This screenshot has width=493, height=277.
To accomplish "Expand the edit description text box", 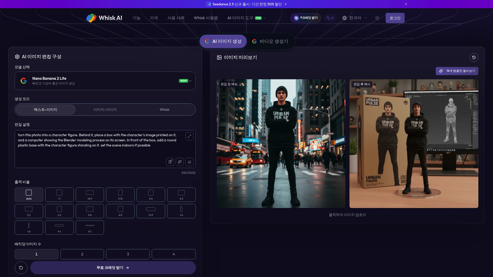I will click(189, 136).
